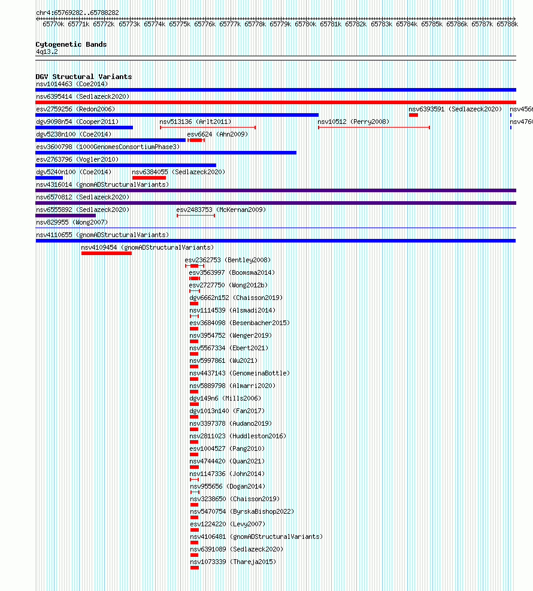
Task: Open nsv5997861 (Wu2021) label
Action: click(223, 360)
